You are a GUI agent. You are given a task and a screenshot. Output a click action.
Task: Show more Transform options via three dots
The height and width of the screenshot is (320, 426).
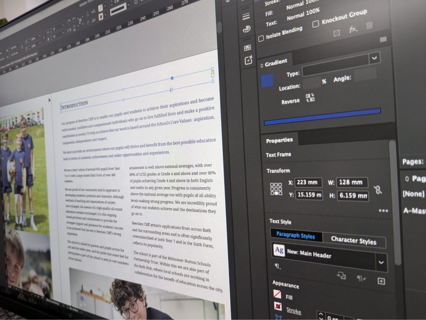tap(383, 211)
